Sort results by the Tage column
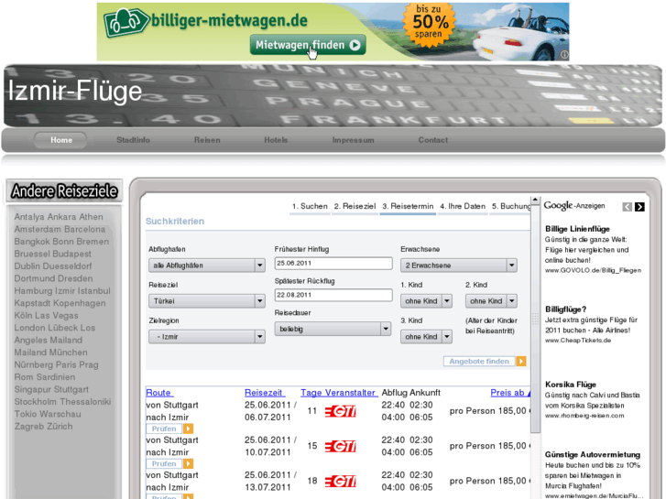The image size is (666, 499). (311, 393)
